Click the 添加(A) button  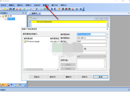(37, 77)
